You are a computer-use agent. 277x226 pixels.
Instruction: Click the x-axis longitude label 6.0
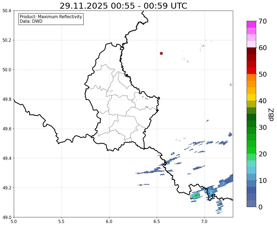[109, 221]
